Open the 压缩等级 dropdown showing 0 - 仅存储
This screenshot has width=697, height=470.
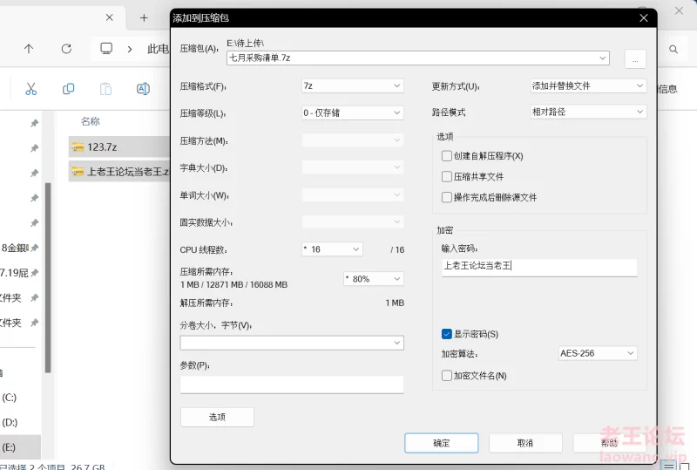pyautogui.click(x=353, y=113)
